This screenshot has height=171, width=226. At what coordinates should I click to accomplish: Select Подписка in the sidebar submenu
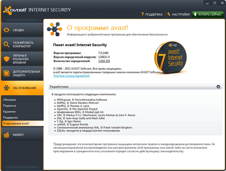[10, 106]
